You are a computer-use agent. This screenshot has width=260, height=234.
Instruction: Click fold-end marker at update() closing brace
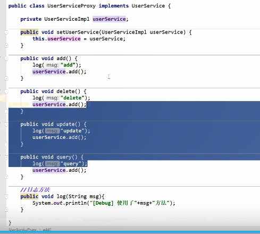pyautogui.click(x=6, y=144)
